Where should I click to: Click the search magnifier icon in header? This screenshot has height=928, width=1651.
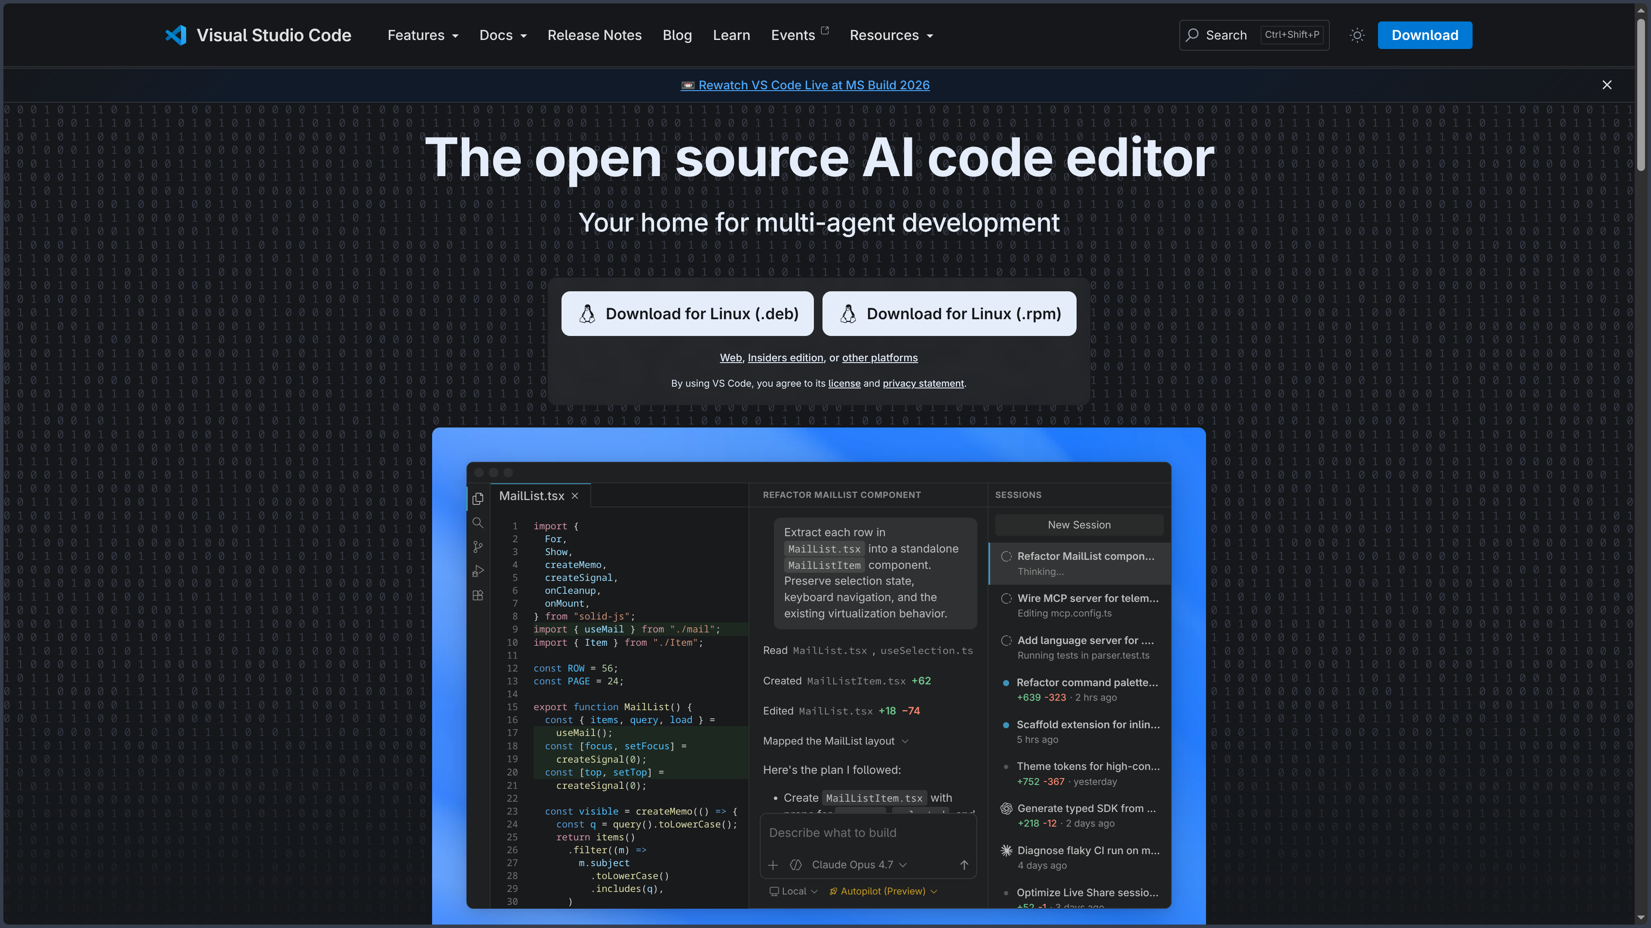click(1191, 35)
